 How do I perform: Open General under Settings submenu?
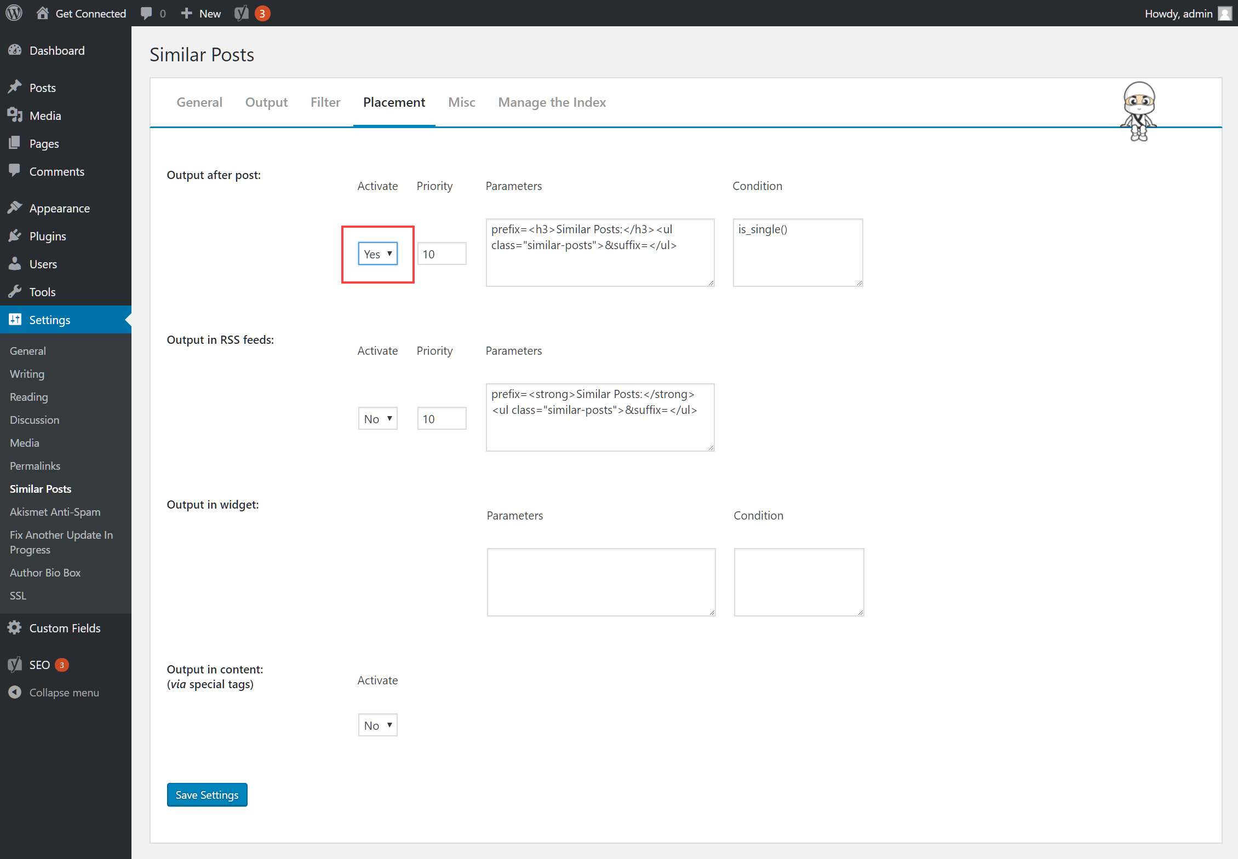(x=28, y=350)
